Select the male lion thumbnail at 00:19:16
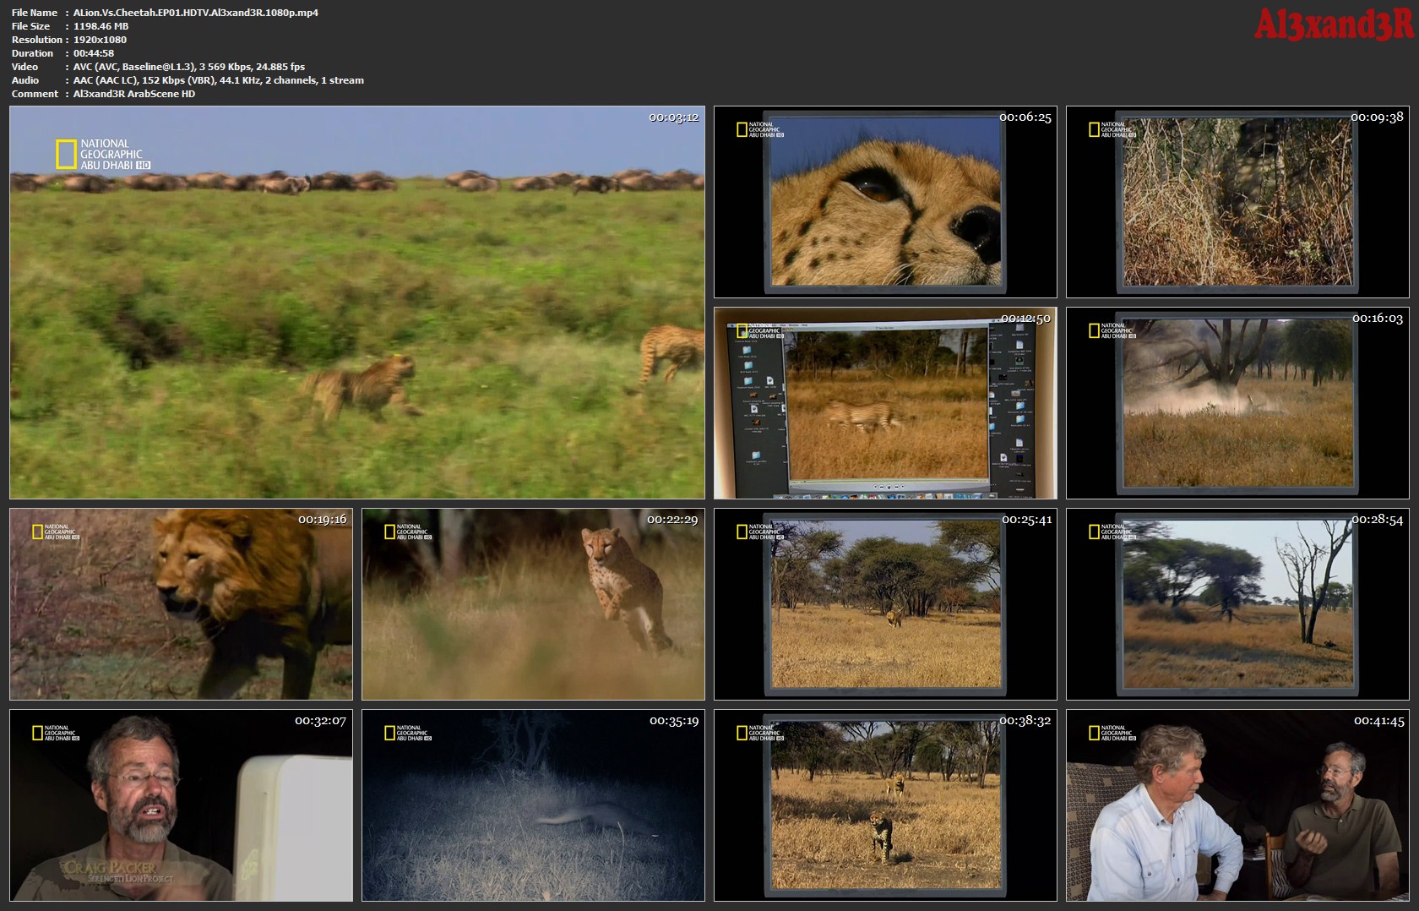Image resolution: width=1419 pixels, height=911 pixels. (181, 603)
